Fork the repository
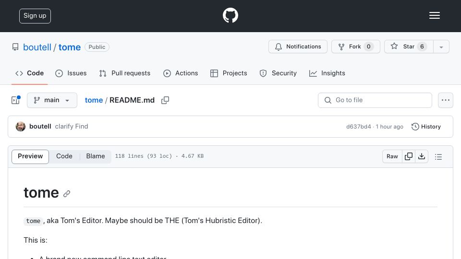 tap(355, 47)
